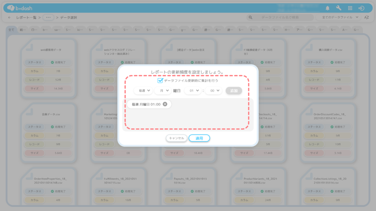Toggle データファイル更新時に集計を行う checkbox
This screenshot has height=211, width=376.
(160, 81)
